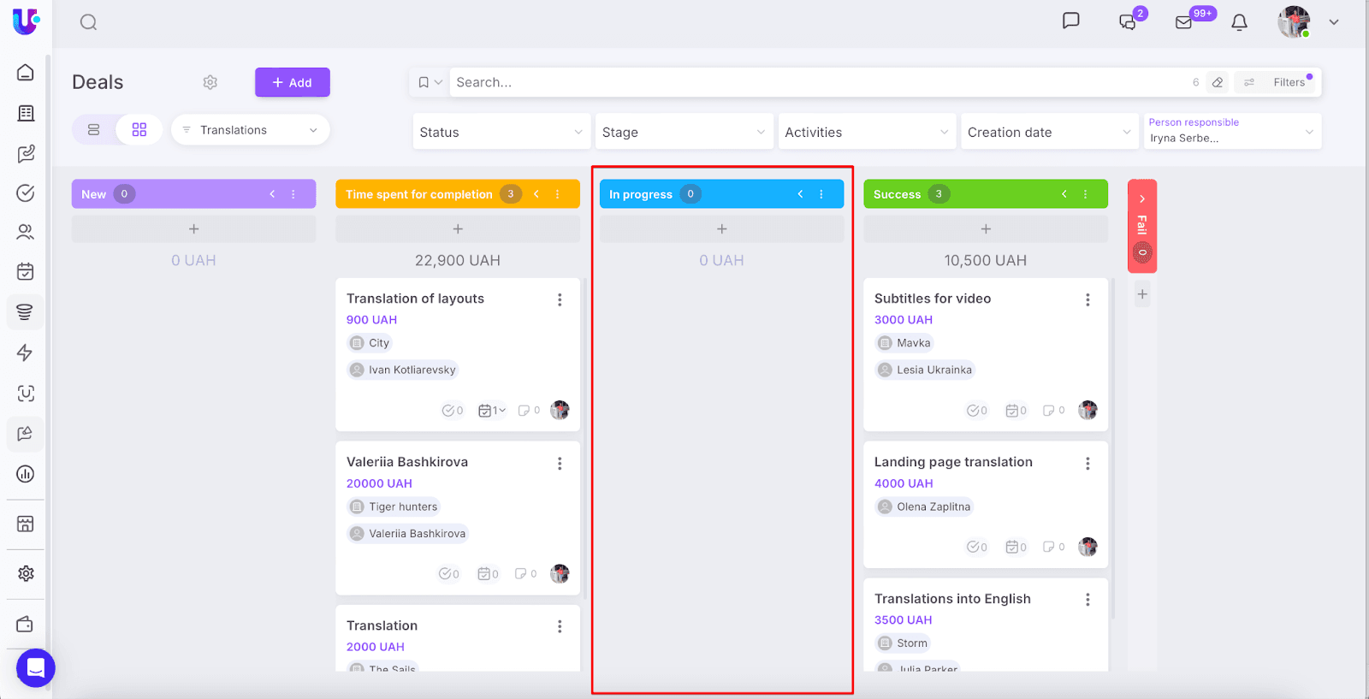Click the Add deal button
The width and height of the screenshot is (1369, 699).
pos(292,82)
